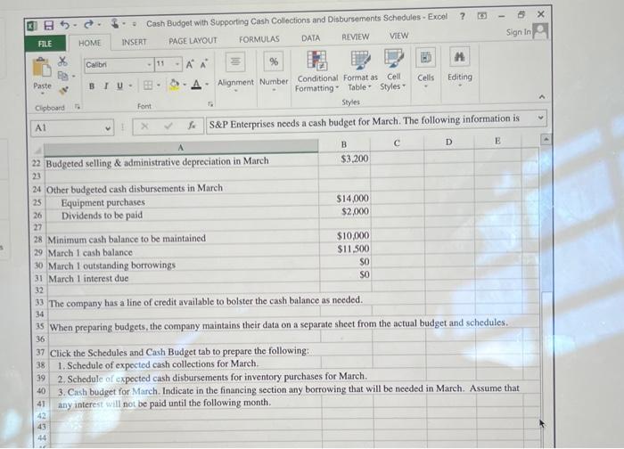Screen dimensions: 624x449
Task: Open Cell Styles gallery
Action: tap(393, 69)
